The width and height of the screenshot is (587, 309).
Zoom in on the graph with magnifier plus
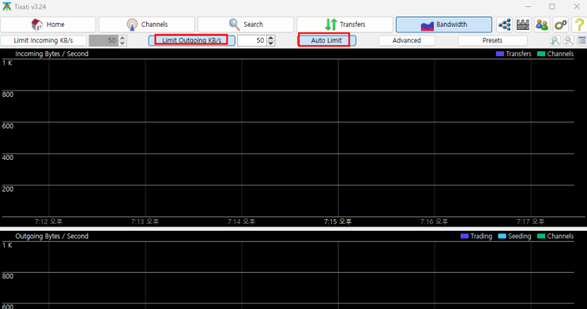(555, 40)
